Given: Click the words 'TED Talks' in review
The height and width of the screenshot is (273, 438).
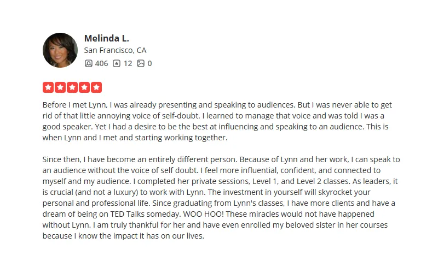Looking at the screenshot, I should 128,214.
